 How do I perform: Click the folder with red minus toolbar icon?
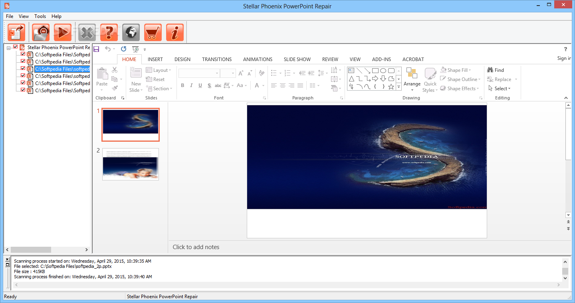(x=41, y=32)
